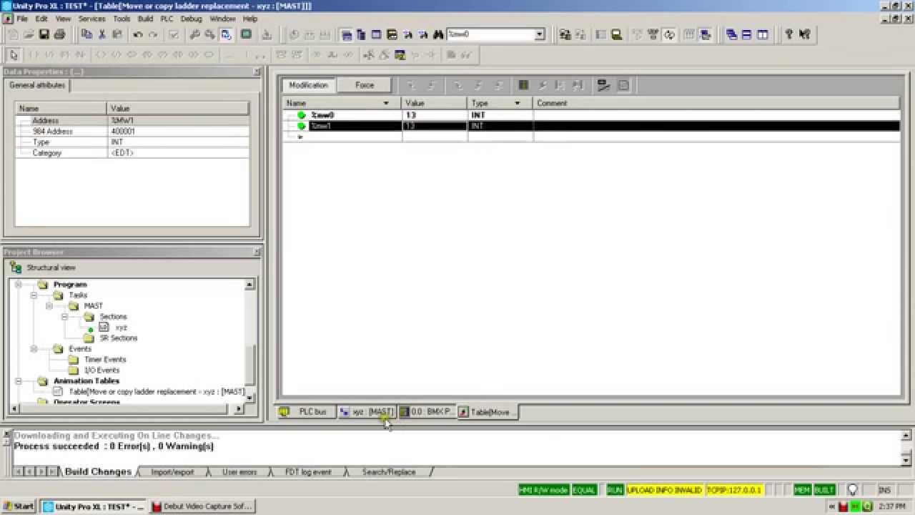915x515 pixels.
Task: Click the Windows Start button
Action: [x=18, y=506]
